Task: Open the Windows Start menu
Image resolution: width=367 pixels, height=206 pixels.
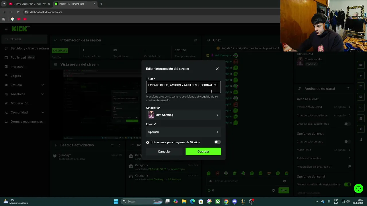Action: click(116, 201)
